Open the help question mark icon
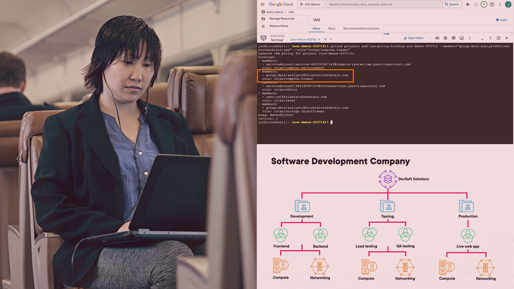Screen dimensions: 514x289 pos(492,4)
